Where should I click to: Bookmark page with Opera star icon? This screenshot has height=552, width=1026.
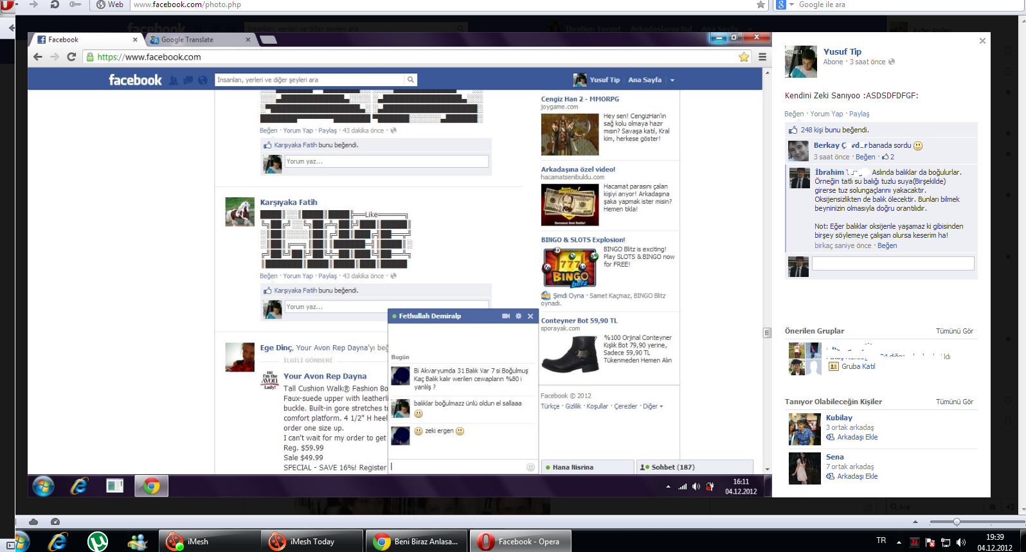(760, 4)
